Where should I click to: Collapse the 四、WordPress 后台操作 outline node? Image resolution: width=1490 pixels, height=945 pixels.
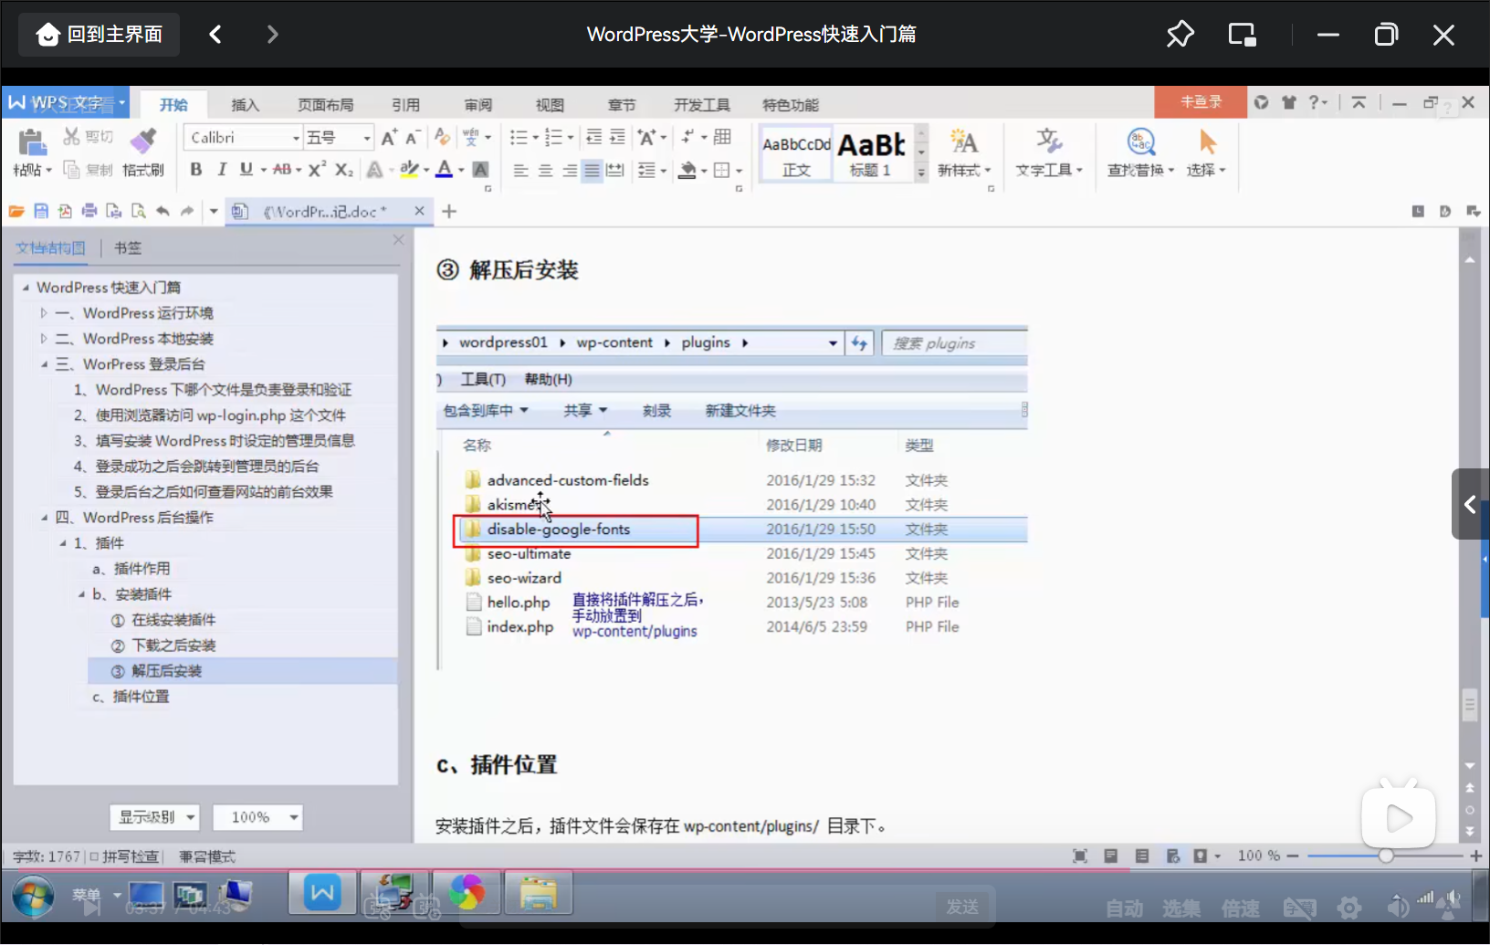point(43,518)
